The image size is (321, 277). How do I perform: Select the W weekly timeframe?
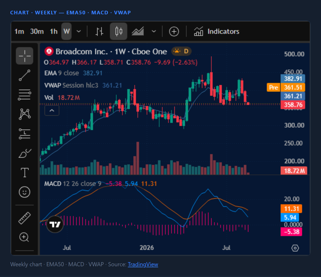tap(66, 31)
